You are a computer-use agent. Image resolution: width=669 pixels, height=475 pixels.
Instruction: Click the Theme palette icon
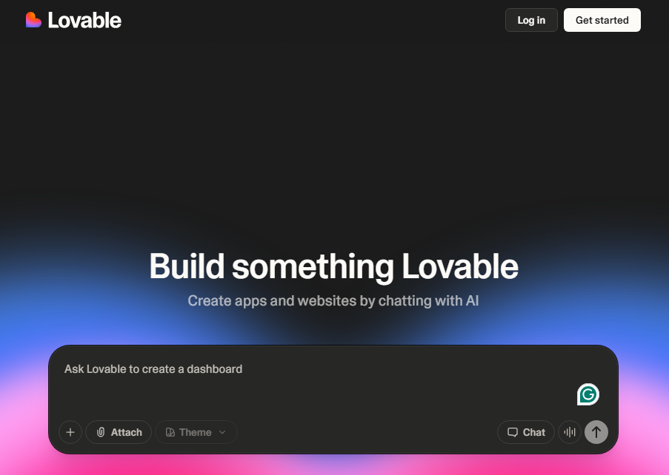170,432
